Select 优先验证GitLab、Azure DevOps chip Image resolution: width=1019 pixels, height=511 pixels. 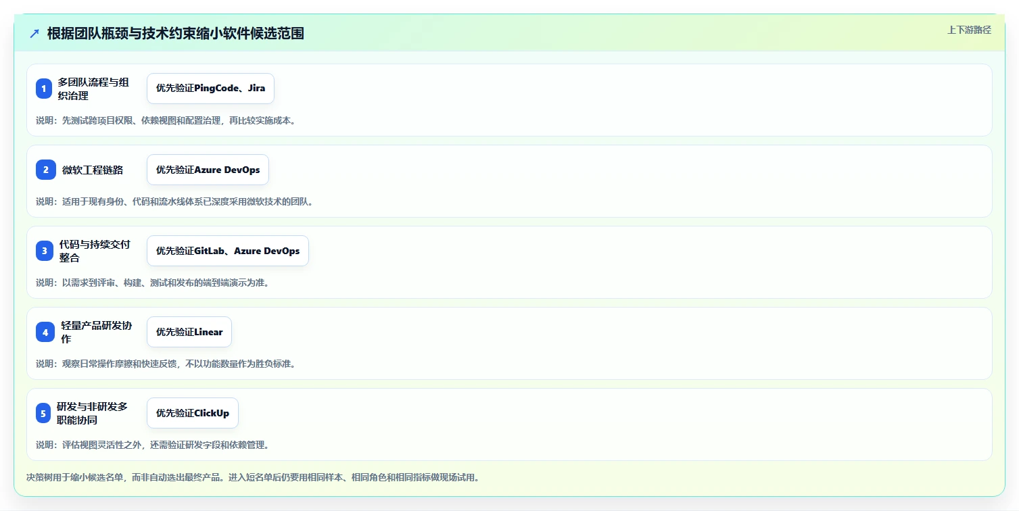point(228,251)
